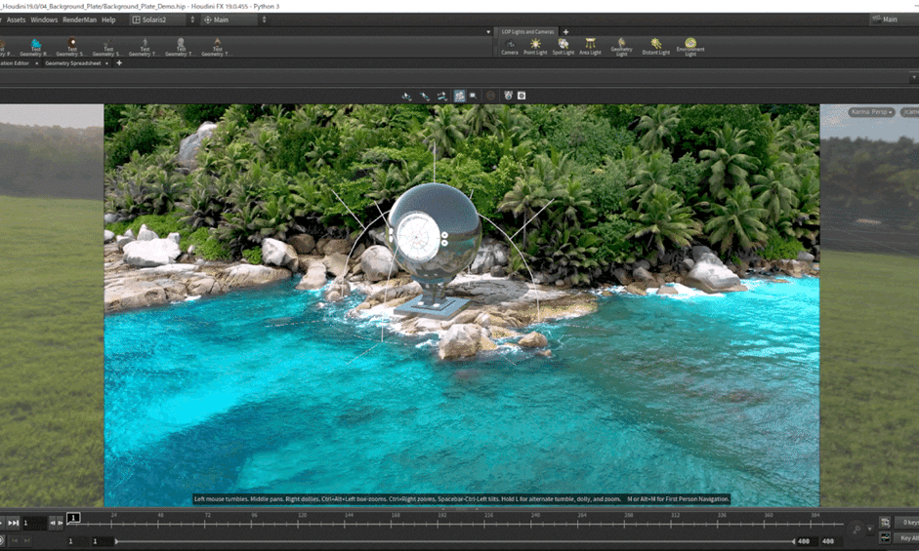Click the Key All button
The height and width of the screenshot is (551, 919).
tap(907, 538)
